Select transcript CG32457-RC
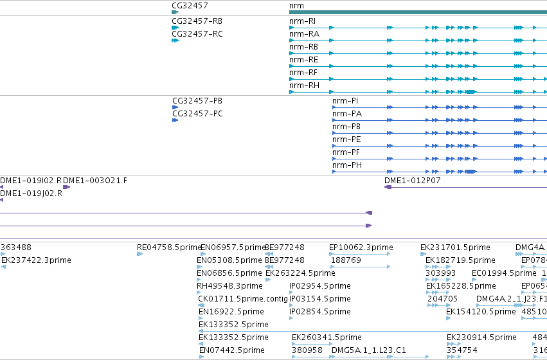547x360 pixels. tap(197, 34)
